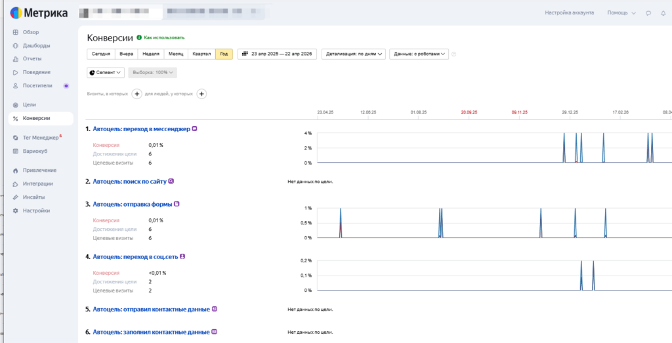Select the Квартал period
The image size is (672, 343).
click(x=201, y=54)
